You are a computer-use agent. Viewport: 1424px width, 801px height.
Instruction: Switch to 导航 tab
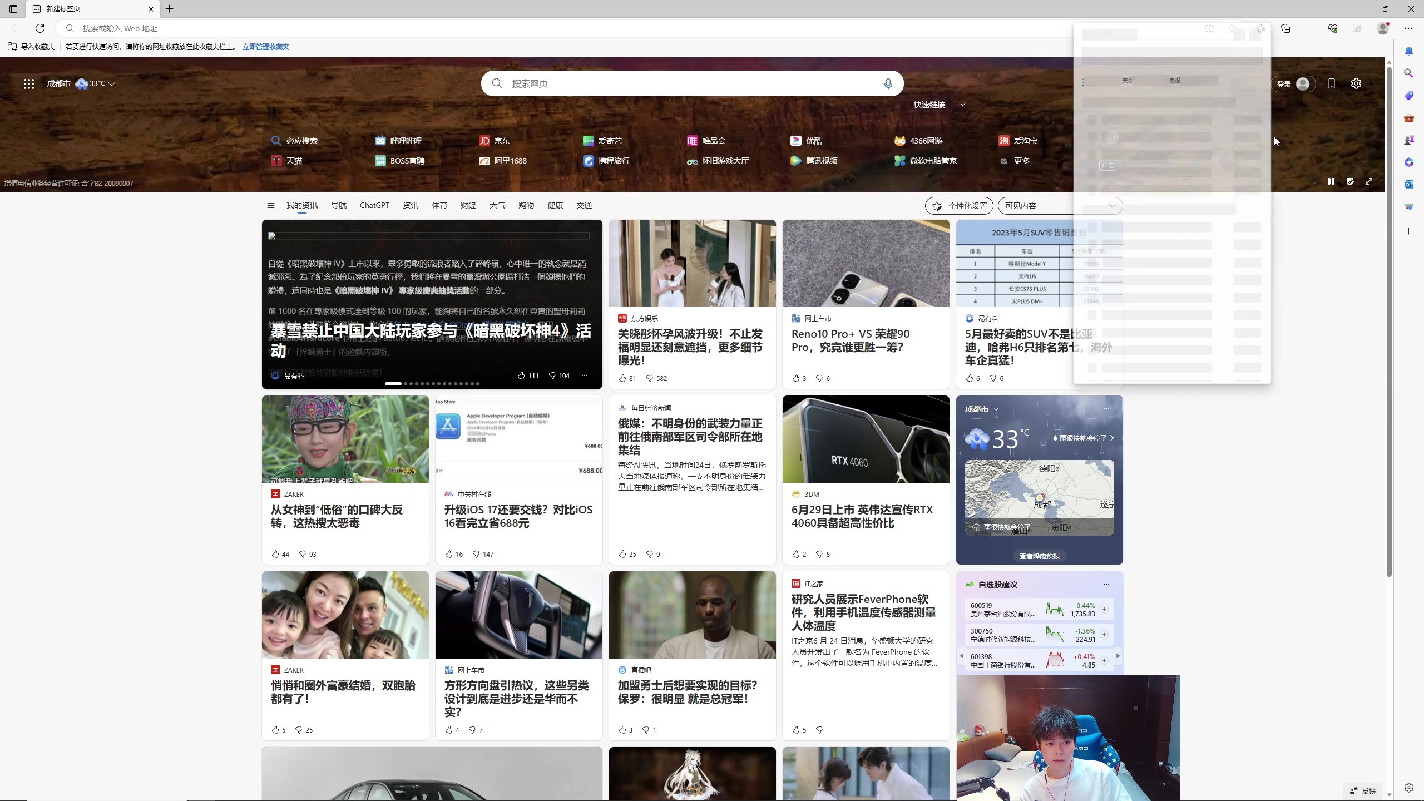[x=339, y=206]
